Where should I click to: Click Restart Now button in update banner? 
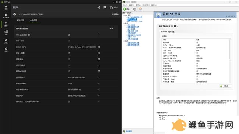pos(115,14)
